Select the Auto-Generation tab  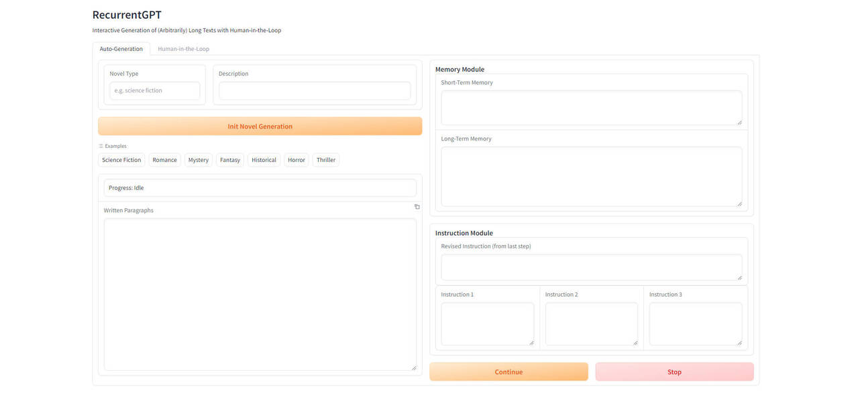tap(121, 49)
